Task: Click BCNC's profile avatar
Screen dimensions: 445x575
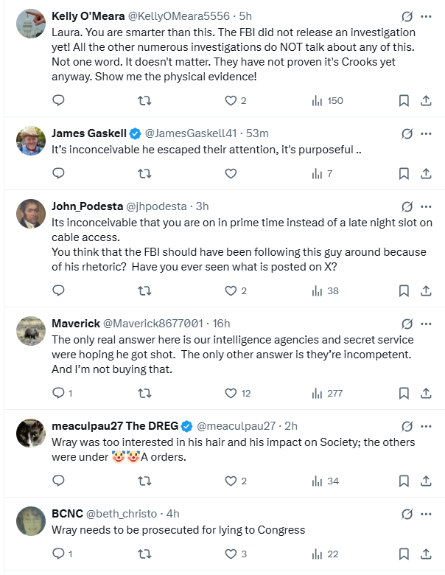Action: click(x=31, y=520)
